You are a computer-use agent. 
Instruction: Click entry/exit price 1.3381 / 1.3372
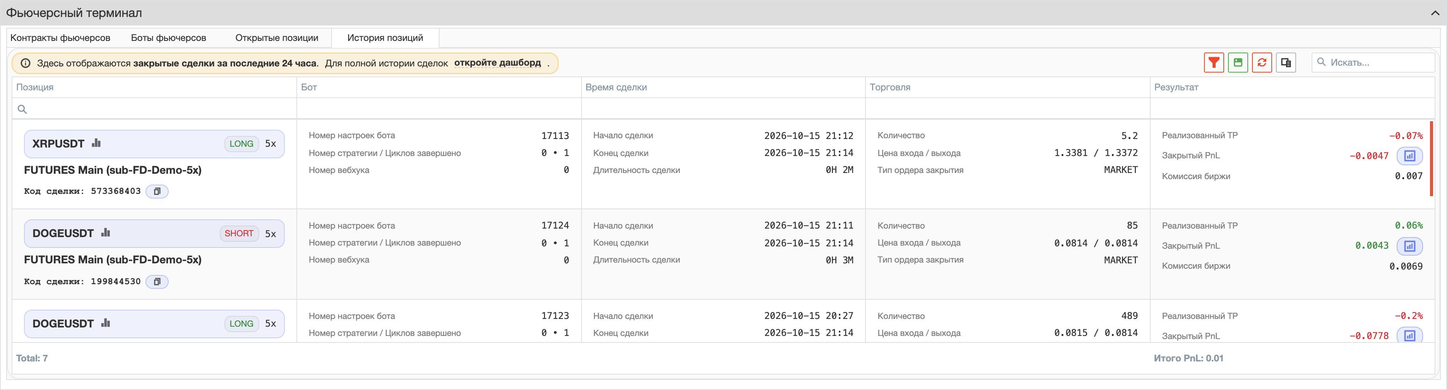(x=1096, y=153)
